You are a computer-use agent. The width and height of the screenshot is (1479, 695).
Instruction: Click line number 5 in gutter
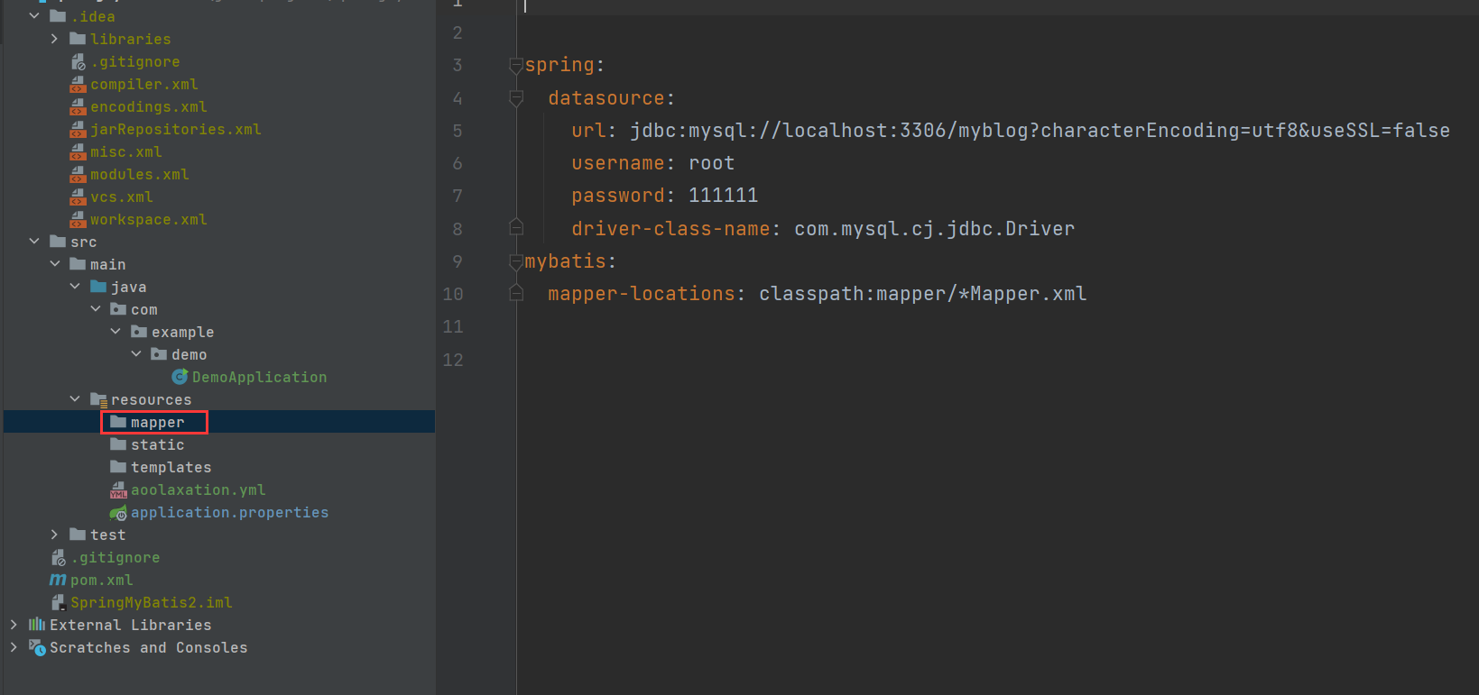pos(458,131)
